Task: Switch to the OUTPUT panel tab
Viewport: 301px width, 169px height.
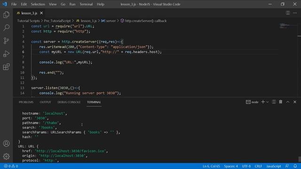Action: point(45,102)
